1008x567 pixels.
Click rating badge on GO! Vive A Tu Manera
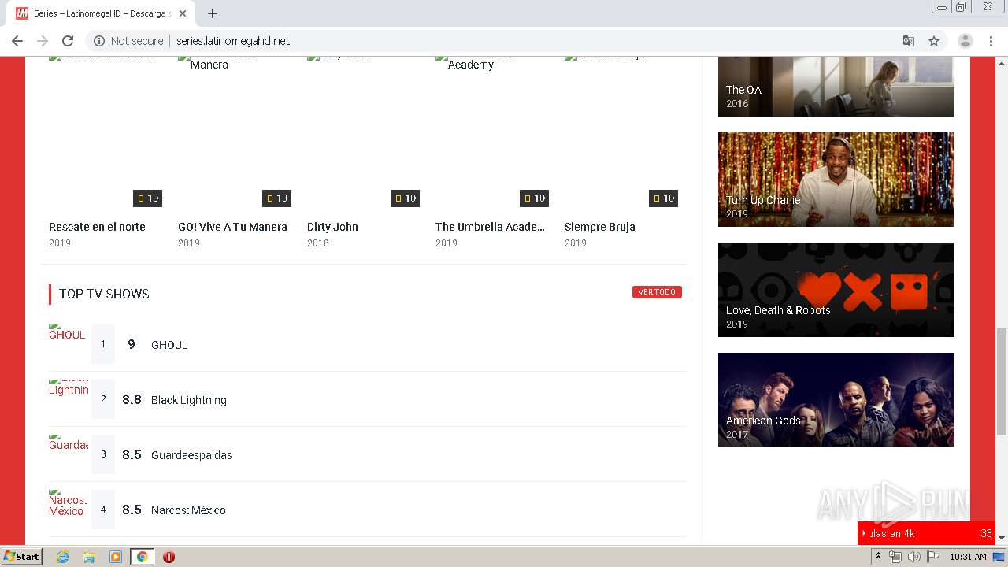276,198
